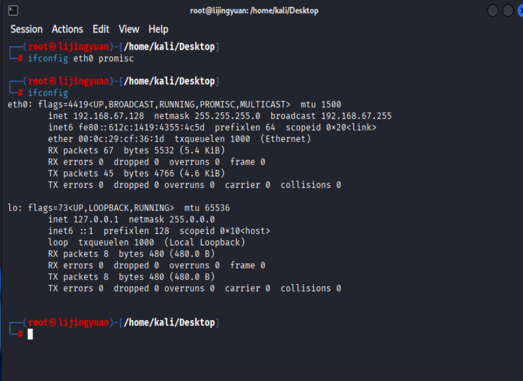Click the maximize window circle button
The height and width of the screenshot is (381, 523).
tap(508, 10)
